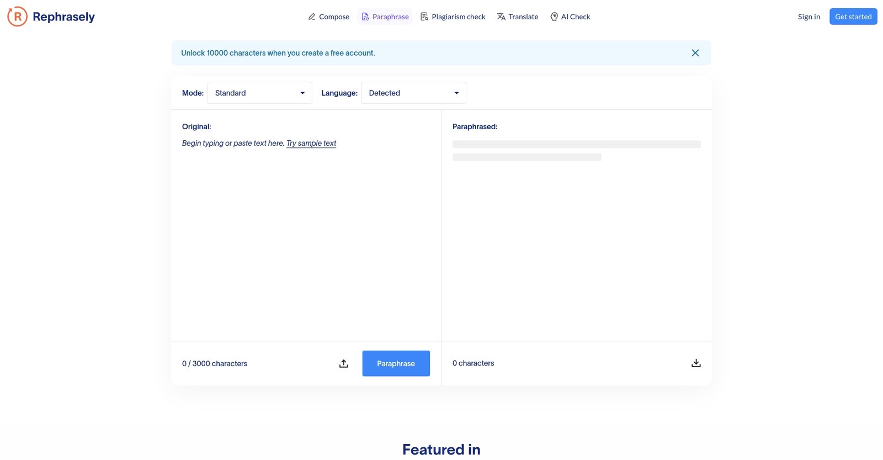Open the Mode dropdown set to Standard
This screenshot has width=883, height=460.
[x=260, y=93]
